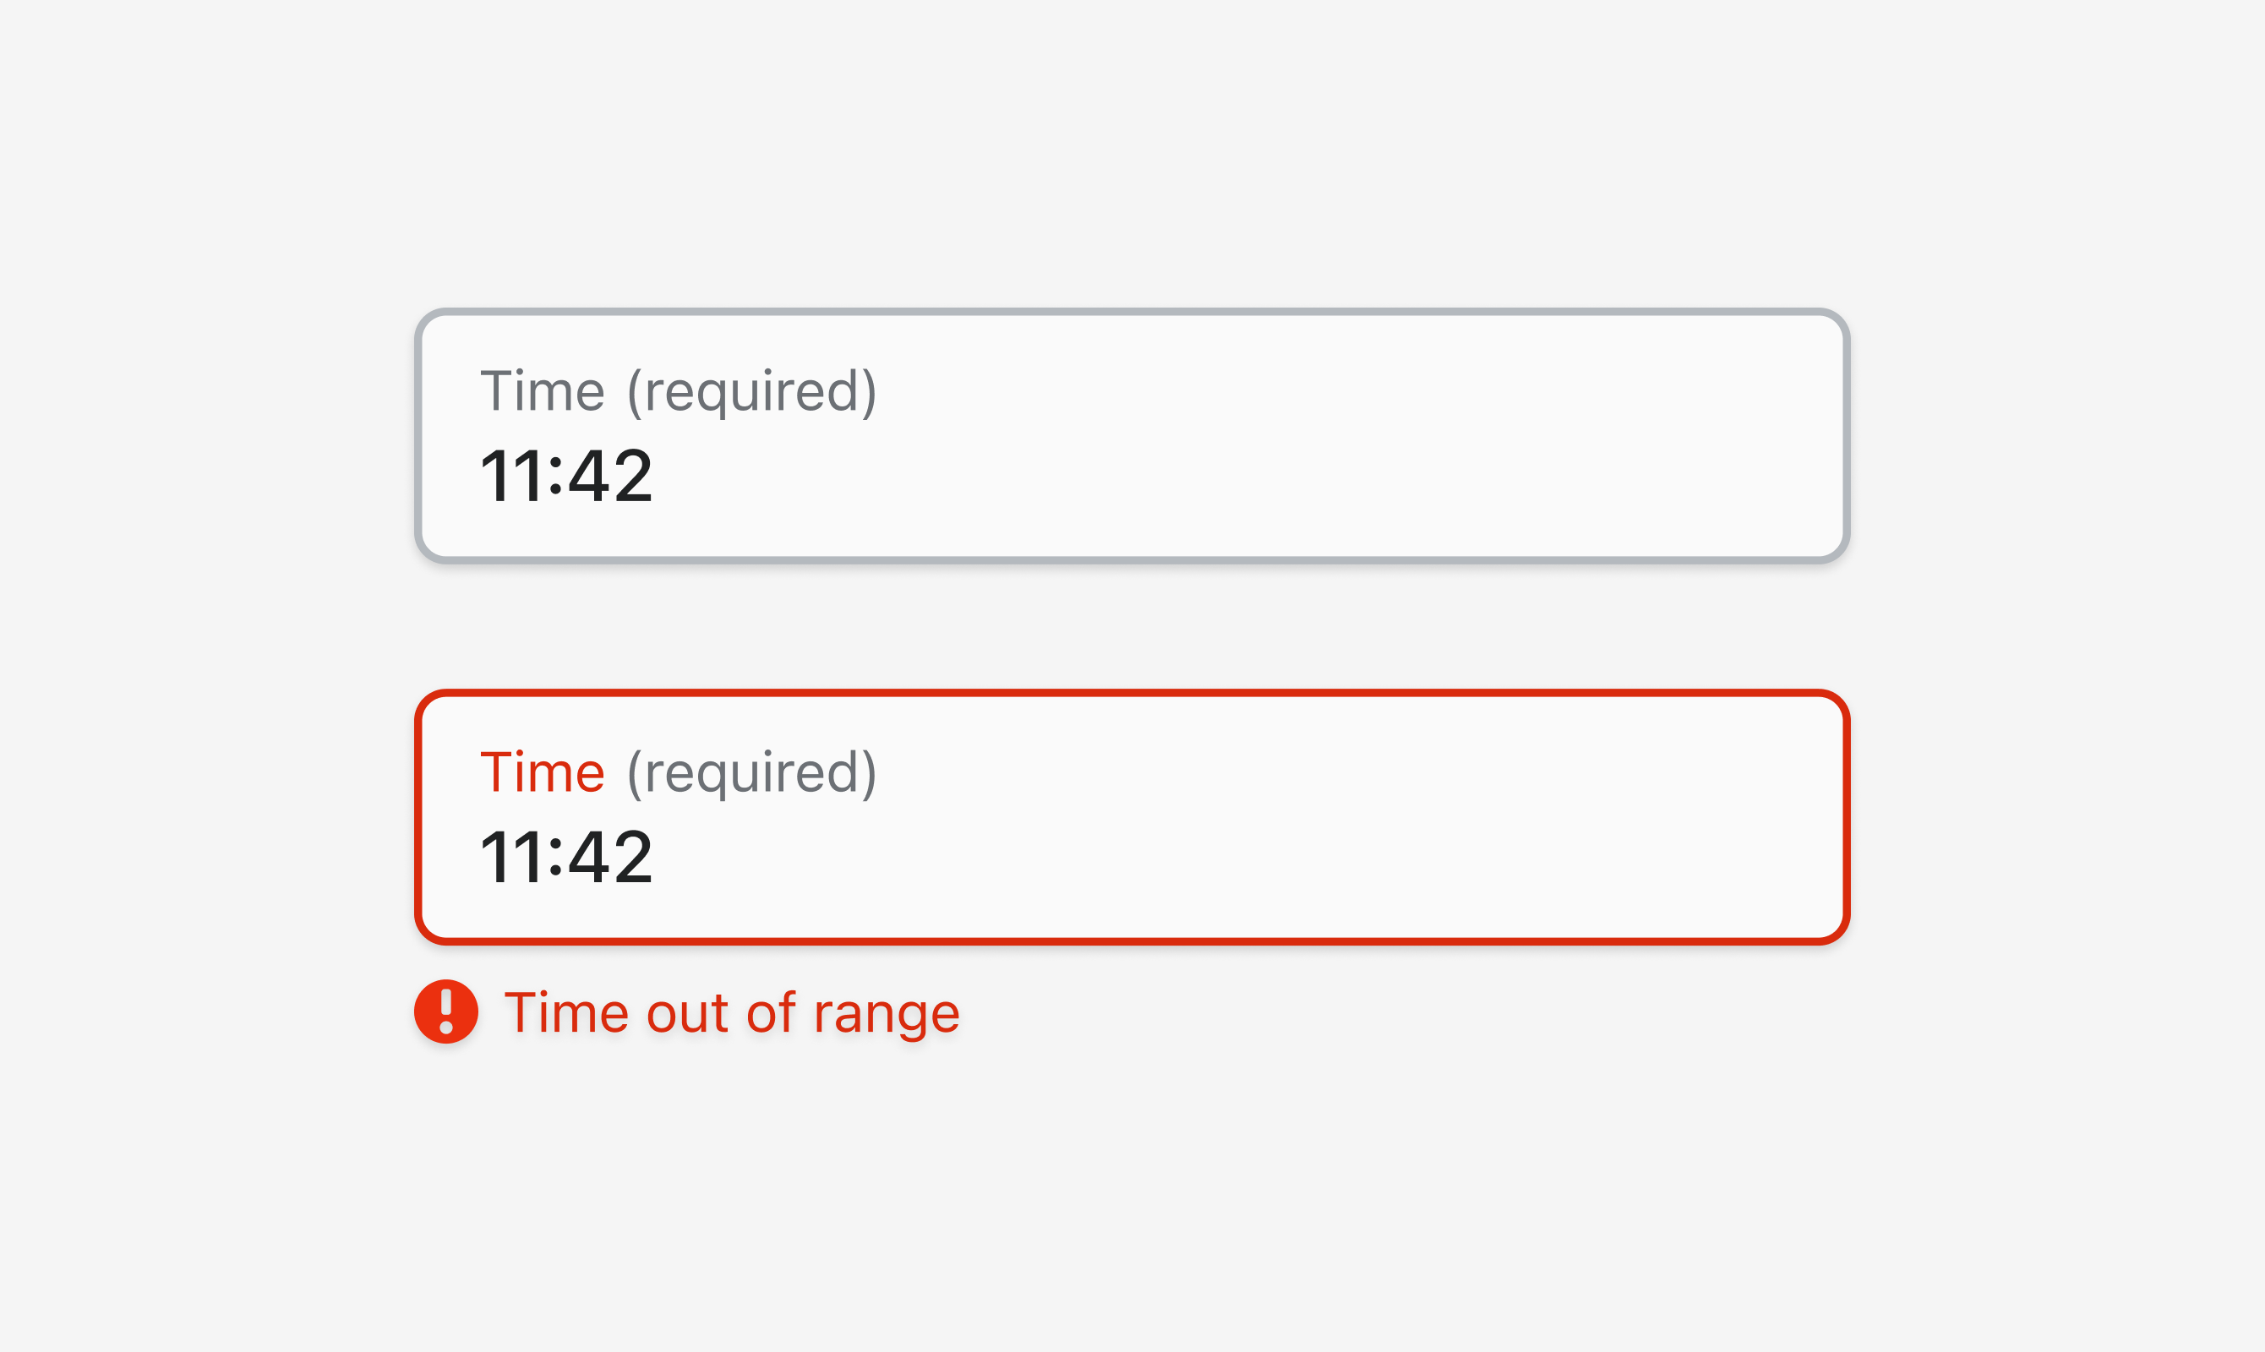Screen dimensions: 2265x1352
Task: Focus the red-bordered Time input field
Action: [1132, 816]
